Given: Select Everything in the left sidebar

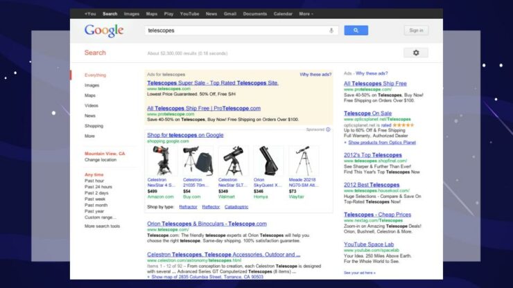Looking at the screenshot, I should click(95, 75).
